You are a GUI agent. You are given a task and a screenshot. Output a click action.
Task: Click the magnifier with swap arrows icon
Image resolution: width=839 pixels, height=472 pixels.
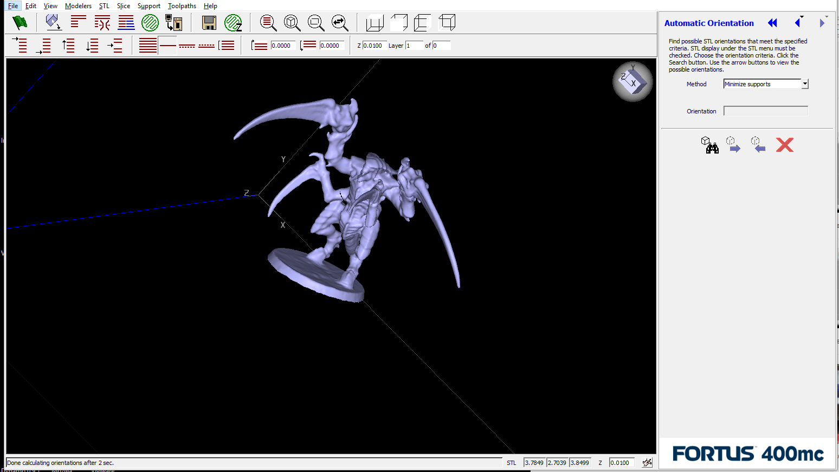pos(340,23)
